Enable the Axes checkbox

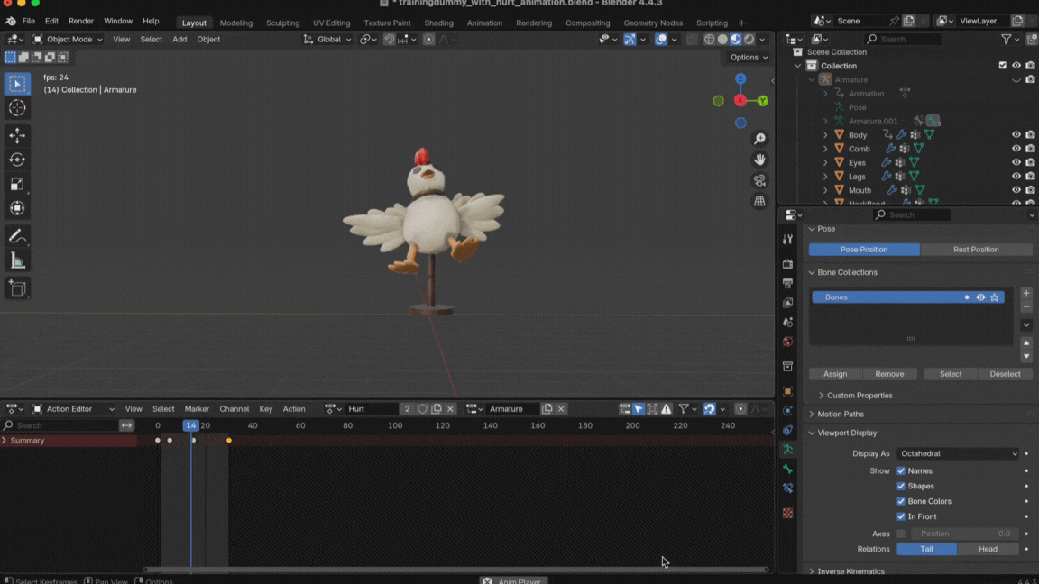coord(900,534)
